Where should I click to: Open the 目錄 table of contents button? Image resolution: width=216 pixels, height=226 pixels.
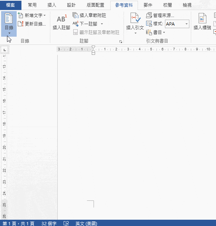click(9, 24)
